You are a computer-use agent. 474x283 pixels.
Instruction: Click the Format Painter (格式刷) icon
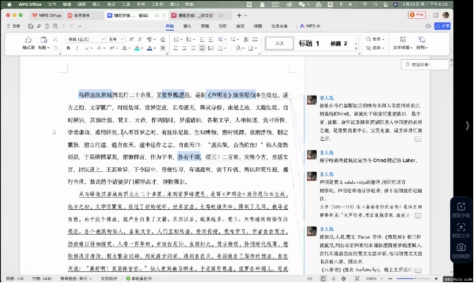click(28, 41)
